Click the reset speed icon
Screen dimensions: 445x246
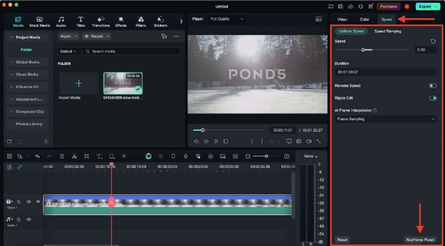tap(433, 41)
